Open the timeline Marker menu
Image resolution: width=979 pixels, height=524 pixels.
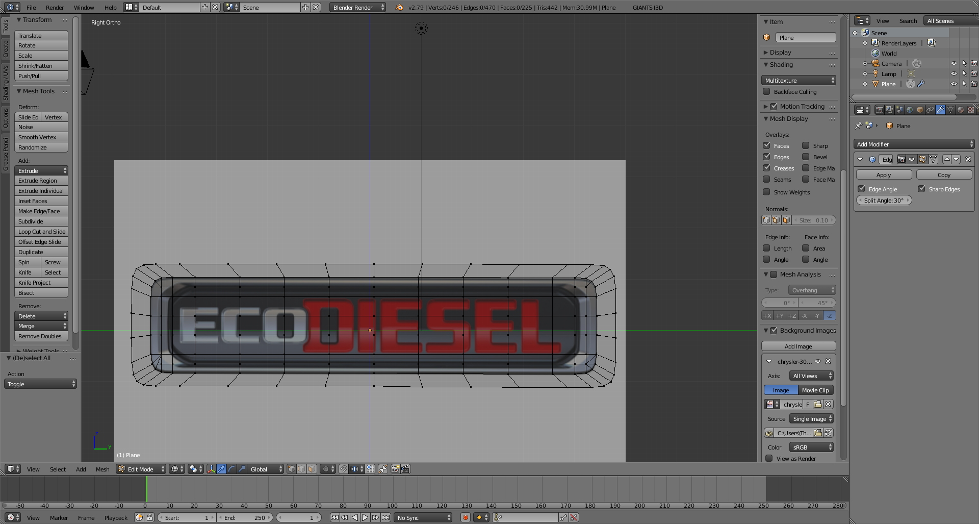click(x=59, y=517)
